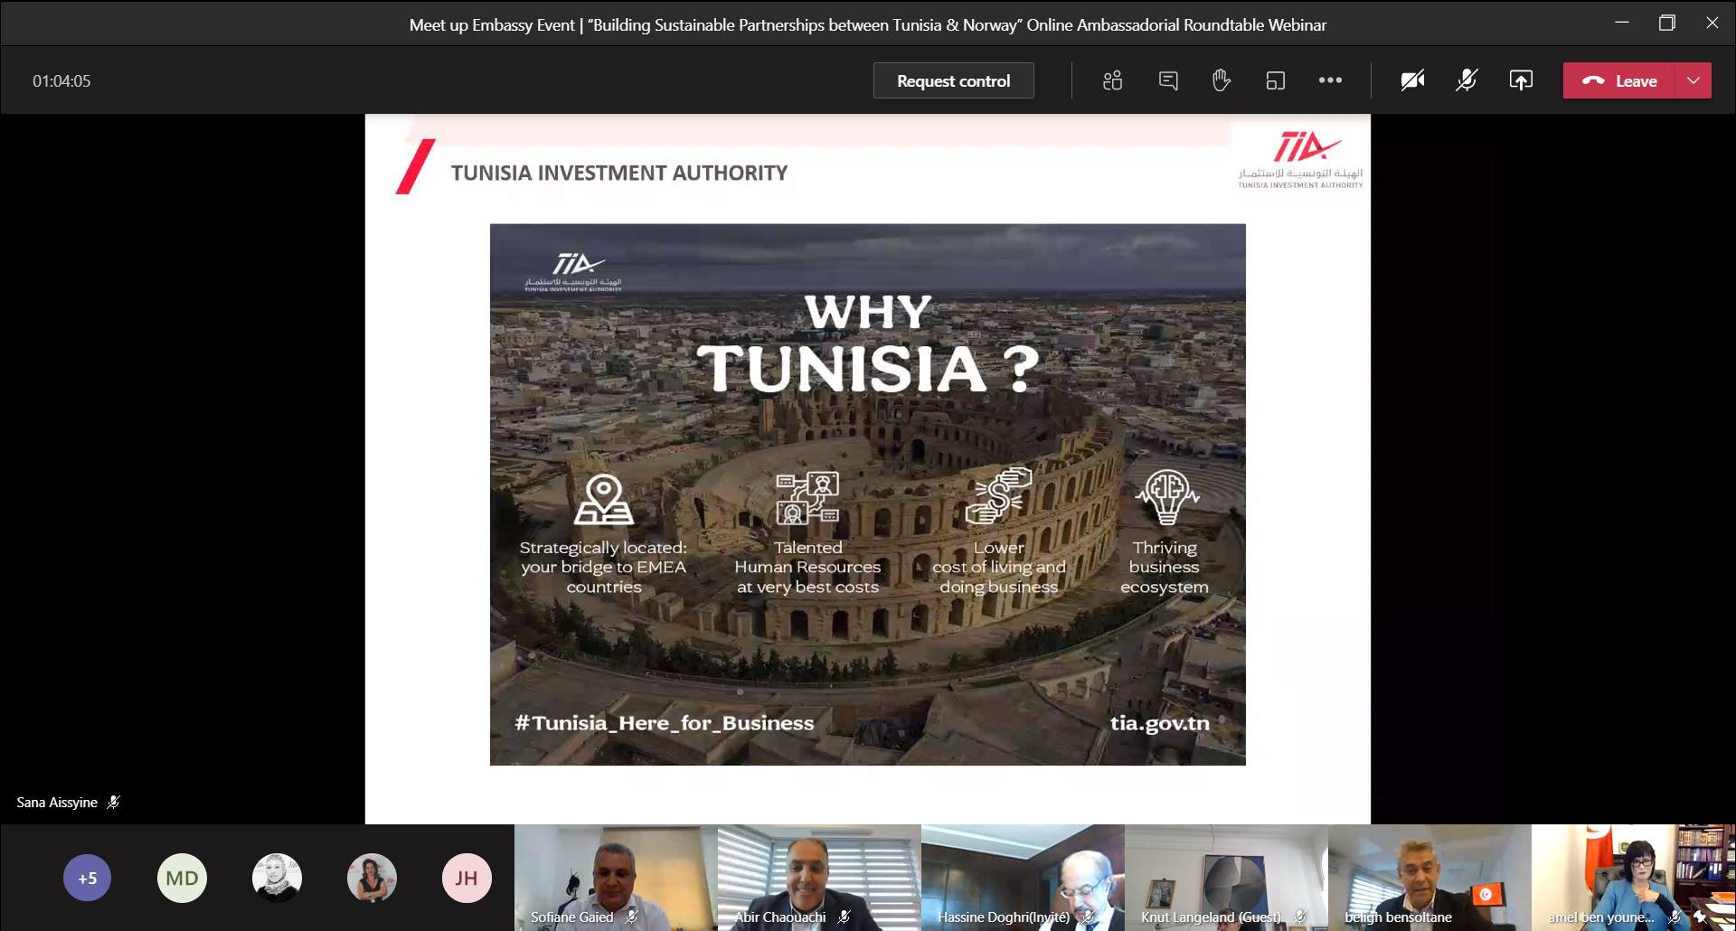Select amel ben younes video tile
The image size is (1736, 931).
1633,877
